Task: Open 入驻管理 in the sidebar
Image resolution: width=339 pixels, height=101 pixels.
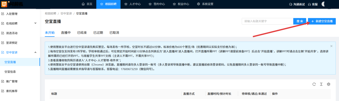Action: pos(12,14)
